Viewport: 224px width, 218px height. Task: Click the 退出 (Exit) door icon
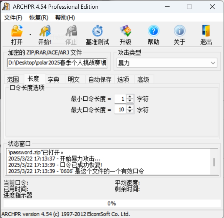[x=206, y=30]
